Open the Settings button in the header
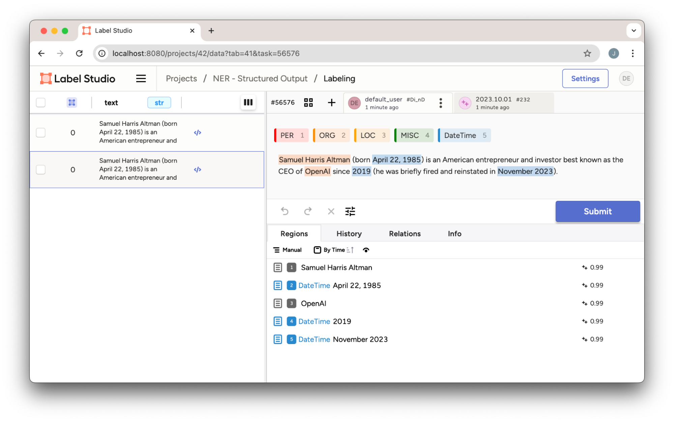Screen dimensions: 674x422 tap(585, 79)
